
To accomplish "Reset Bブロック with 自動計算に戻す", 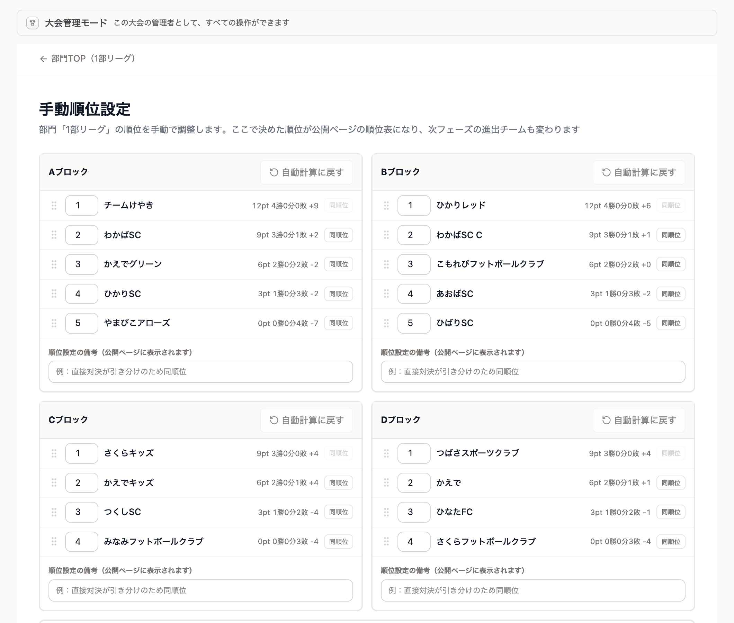I will pos(639,172).
